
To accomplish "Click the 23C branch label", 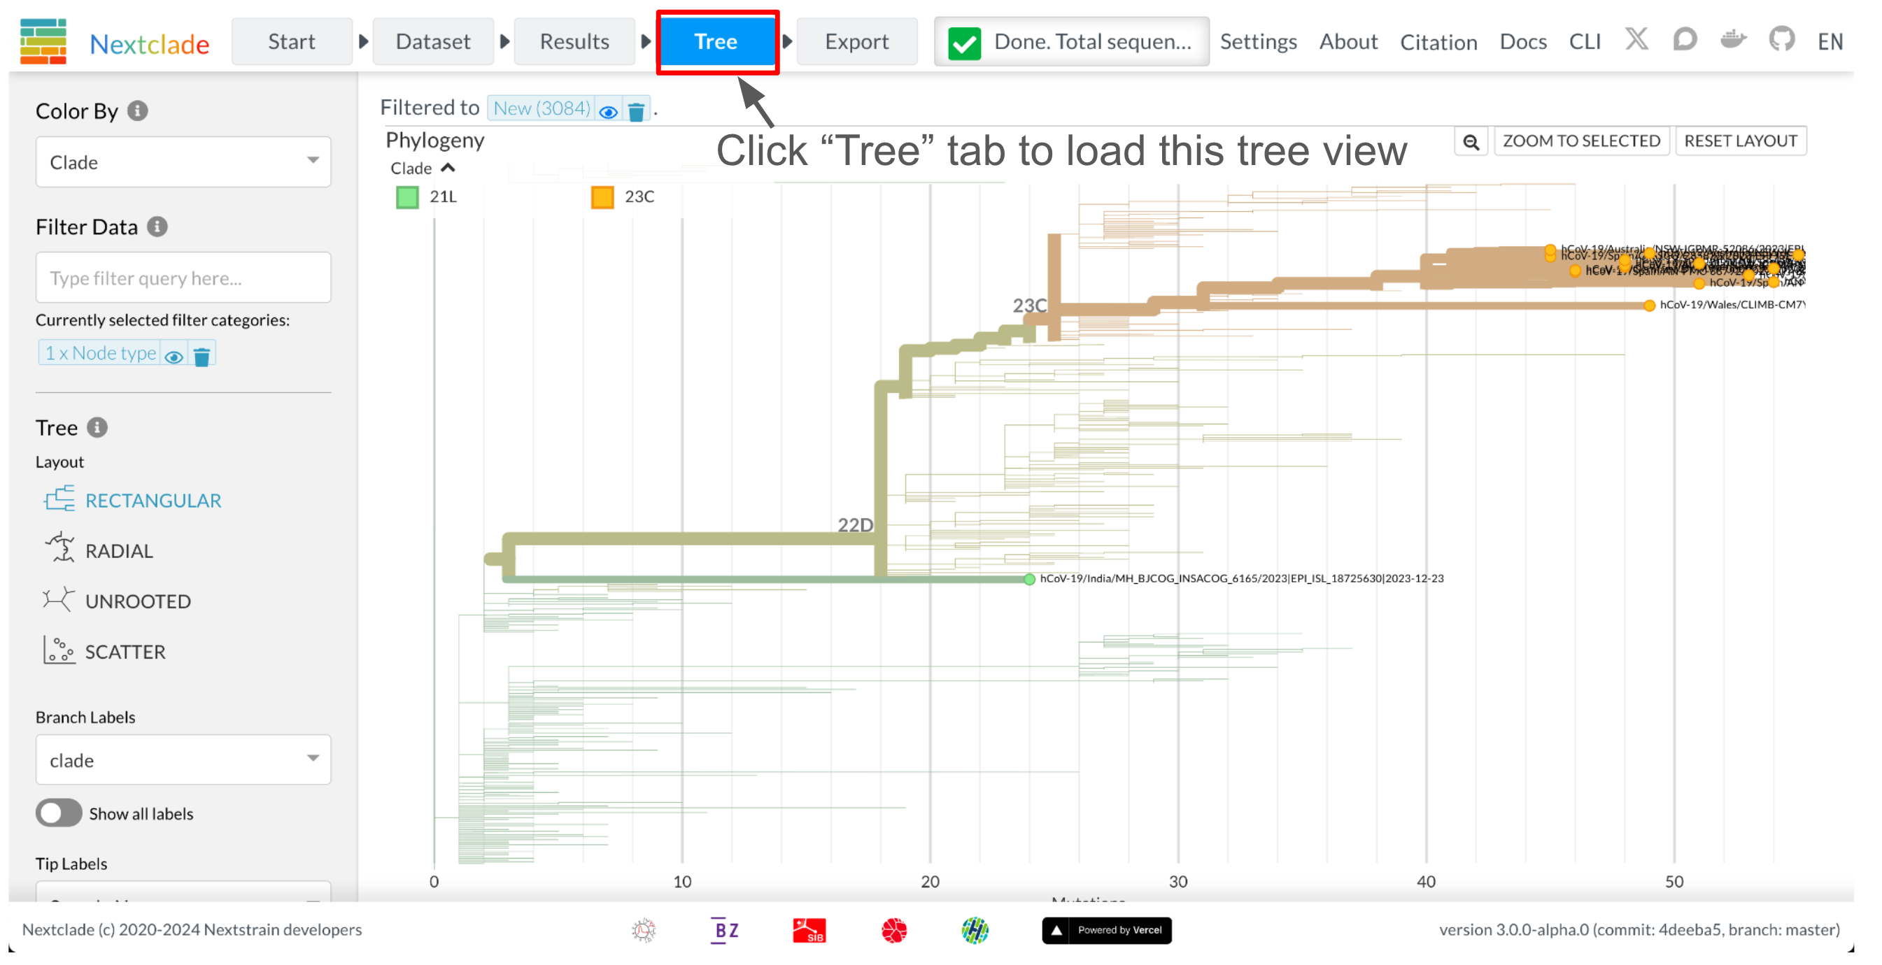I will [x=1029, y=305].
